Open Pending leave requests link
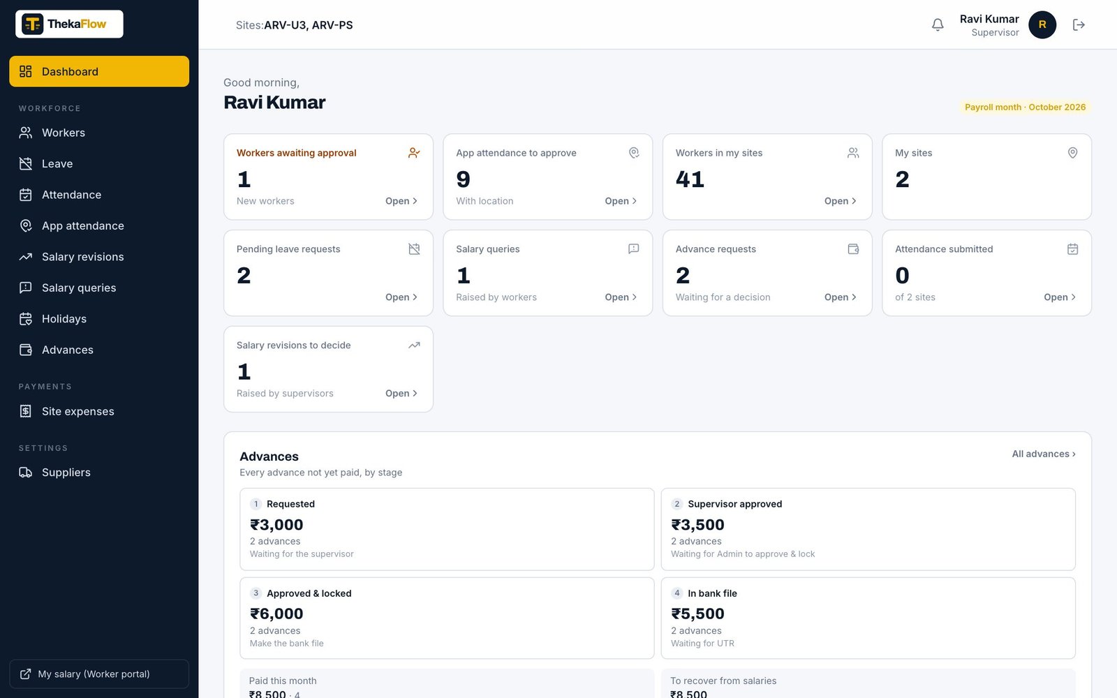Screen dimensions: 1117x698 pyautogui.click(x=401, y=297)
